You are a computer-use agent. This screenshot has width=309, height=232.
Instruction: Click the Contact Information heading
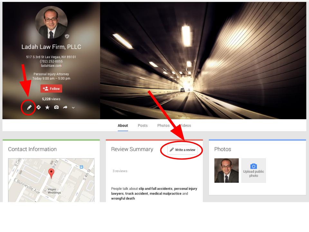click(32, 149)
